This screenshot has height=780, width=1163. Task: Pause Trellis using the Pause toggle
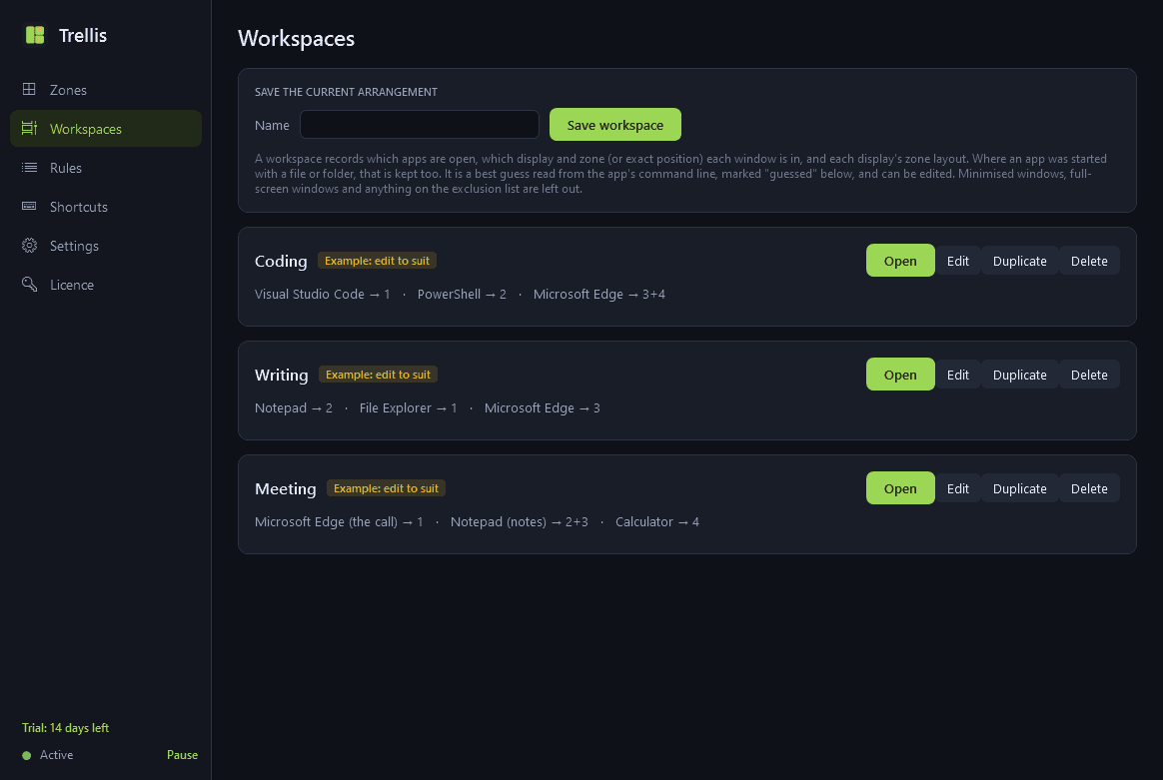pyautogui.click(x=183, y=755)
